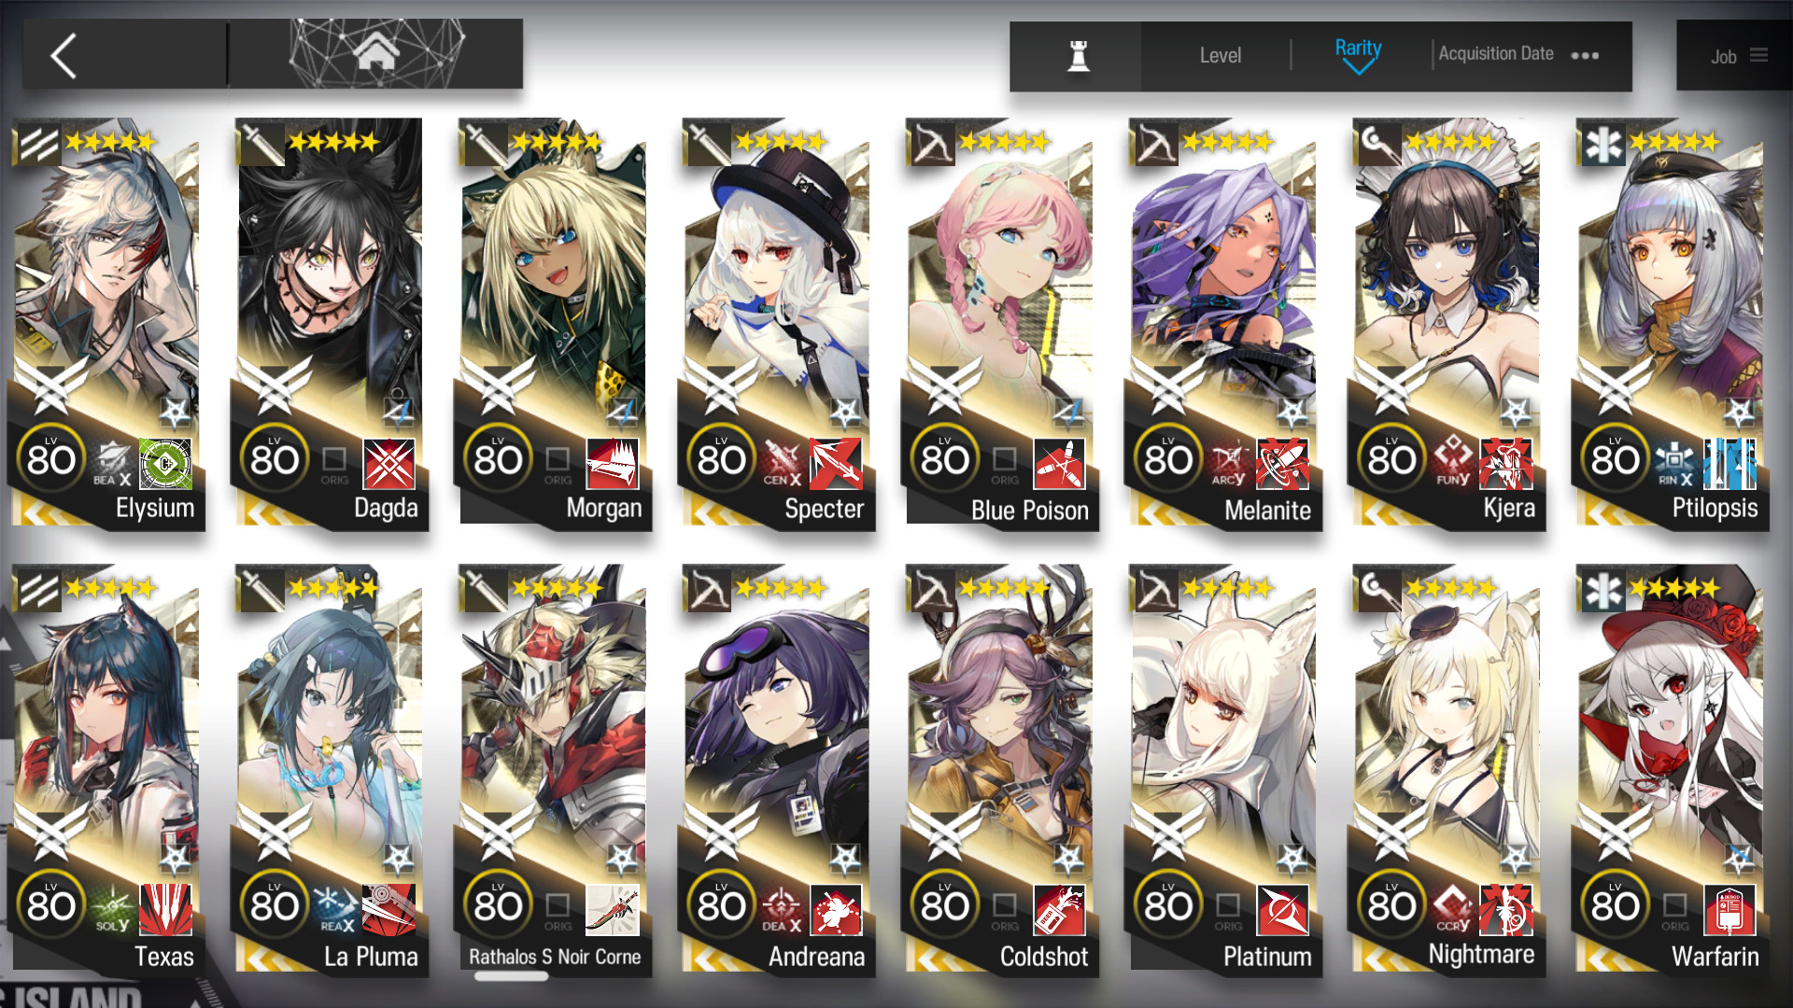
Task: Click the chess rook filter icon
Action: click(1079, 56)
